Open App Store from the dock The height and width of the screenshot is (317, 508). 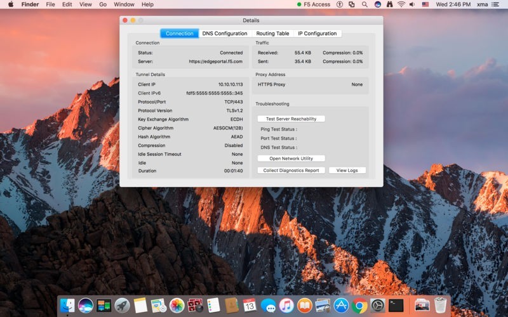click(x=342, y=306)
